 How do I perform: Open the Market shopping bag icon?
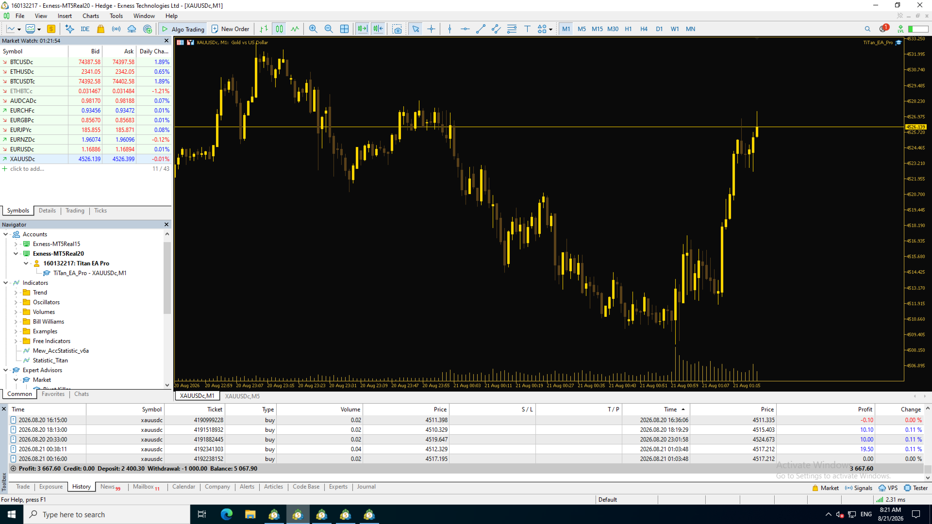pyautogui.click(x=100, y=29)
